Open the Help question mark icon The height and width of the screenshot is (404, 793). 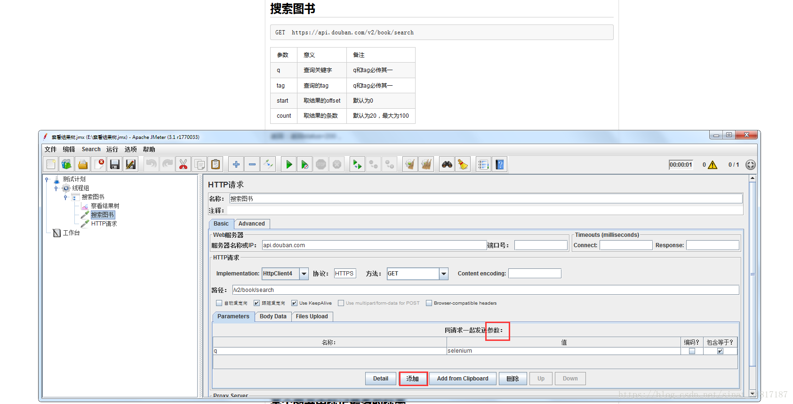pyautogui.click(x=499, y=164)
